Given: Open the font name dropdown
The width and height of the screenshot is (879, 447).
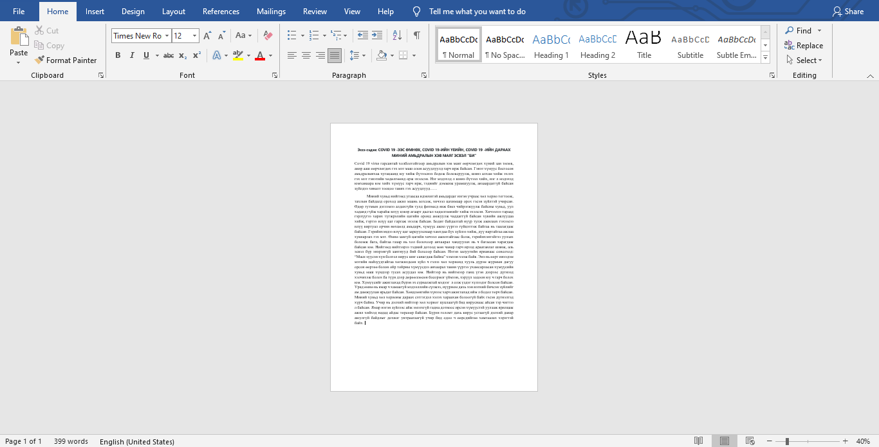Looking at the screenshot, I should point(167,36).
